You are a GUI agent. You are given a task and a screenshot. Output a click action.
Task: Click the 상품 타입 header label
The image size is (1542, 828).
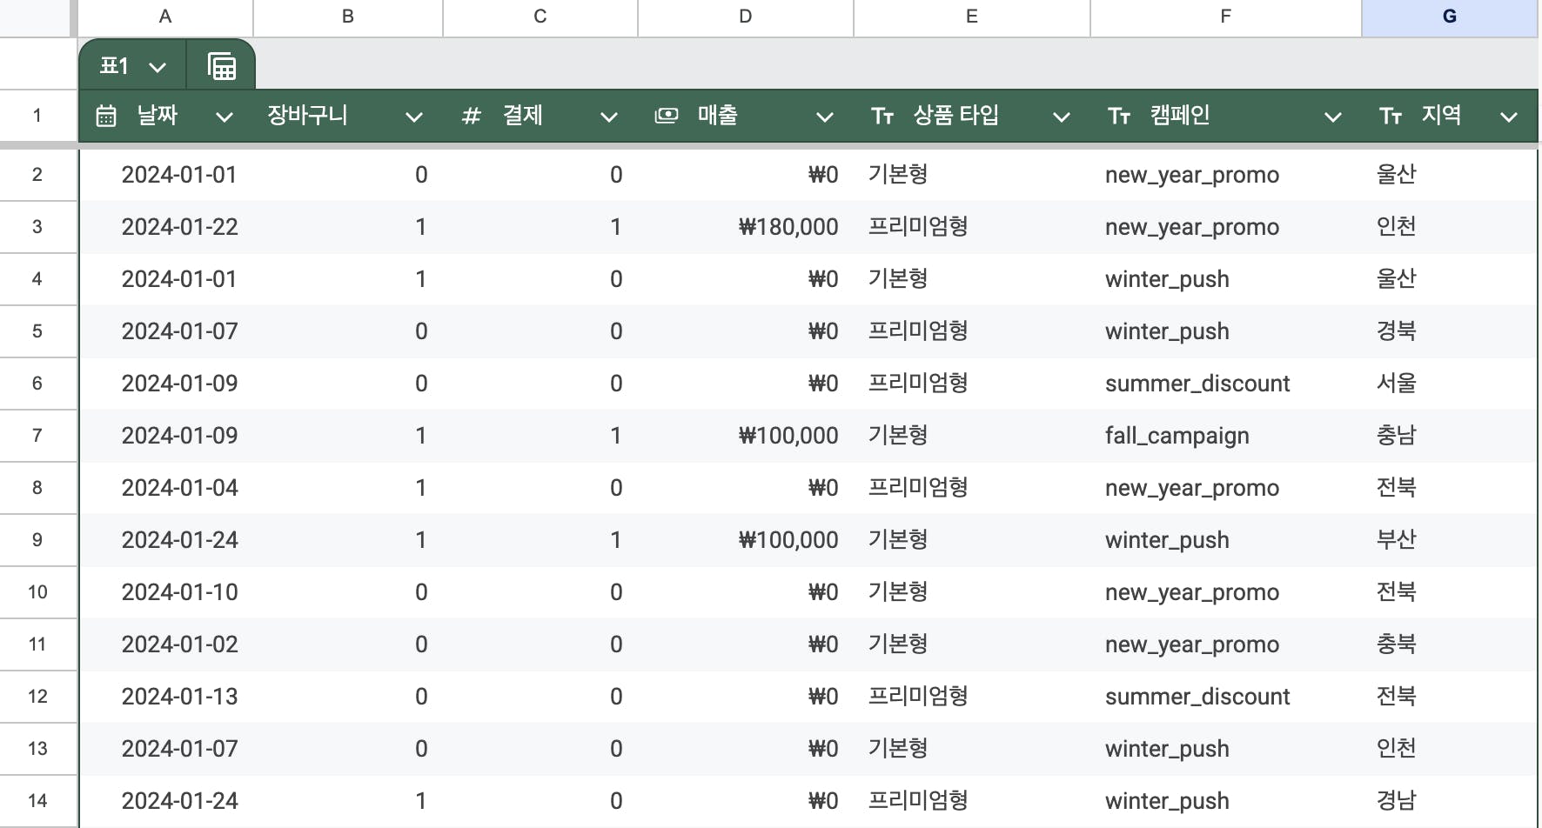coord(955,116)
